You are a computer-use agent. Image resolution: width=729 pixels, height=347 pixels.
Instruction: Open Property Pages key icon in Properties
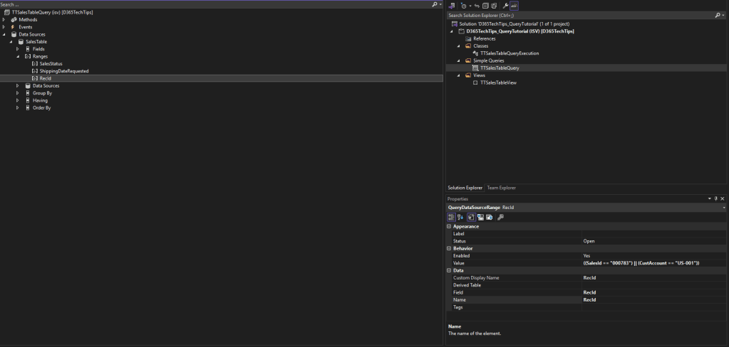(x=500, y=217)
